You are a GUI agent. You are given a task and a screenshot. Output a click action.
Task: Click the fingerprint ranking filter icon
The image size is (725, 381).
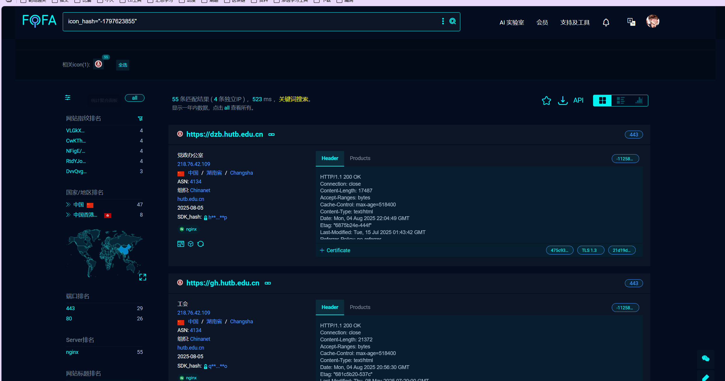(x=140, y=118)
